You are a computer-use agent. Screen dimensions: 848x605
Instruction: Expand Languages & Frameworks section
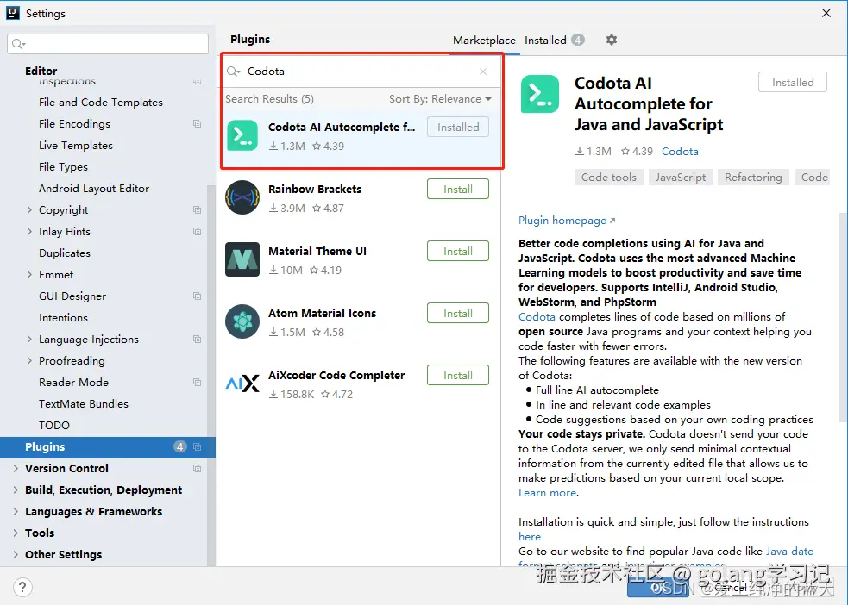(16, 512)
